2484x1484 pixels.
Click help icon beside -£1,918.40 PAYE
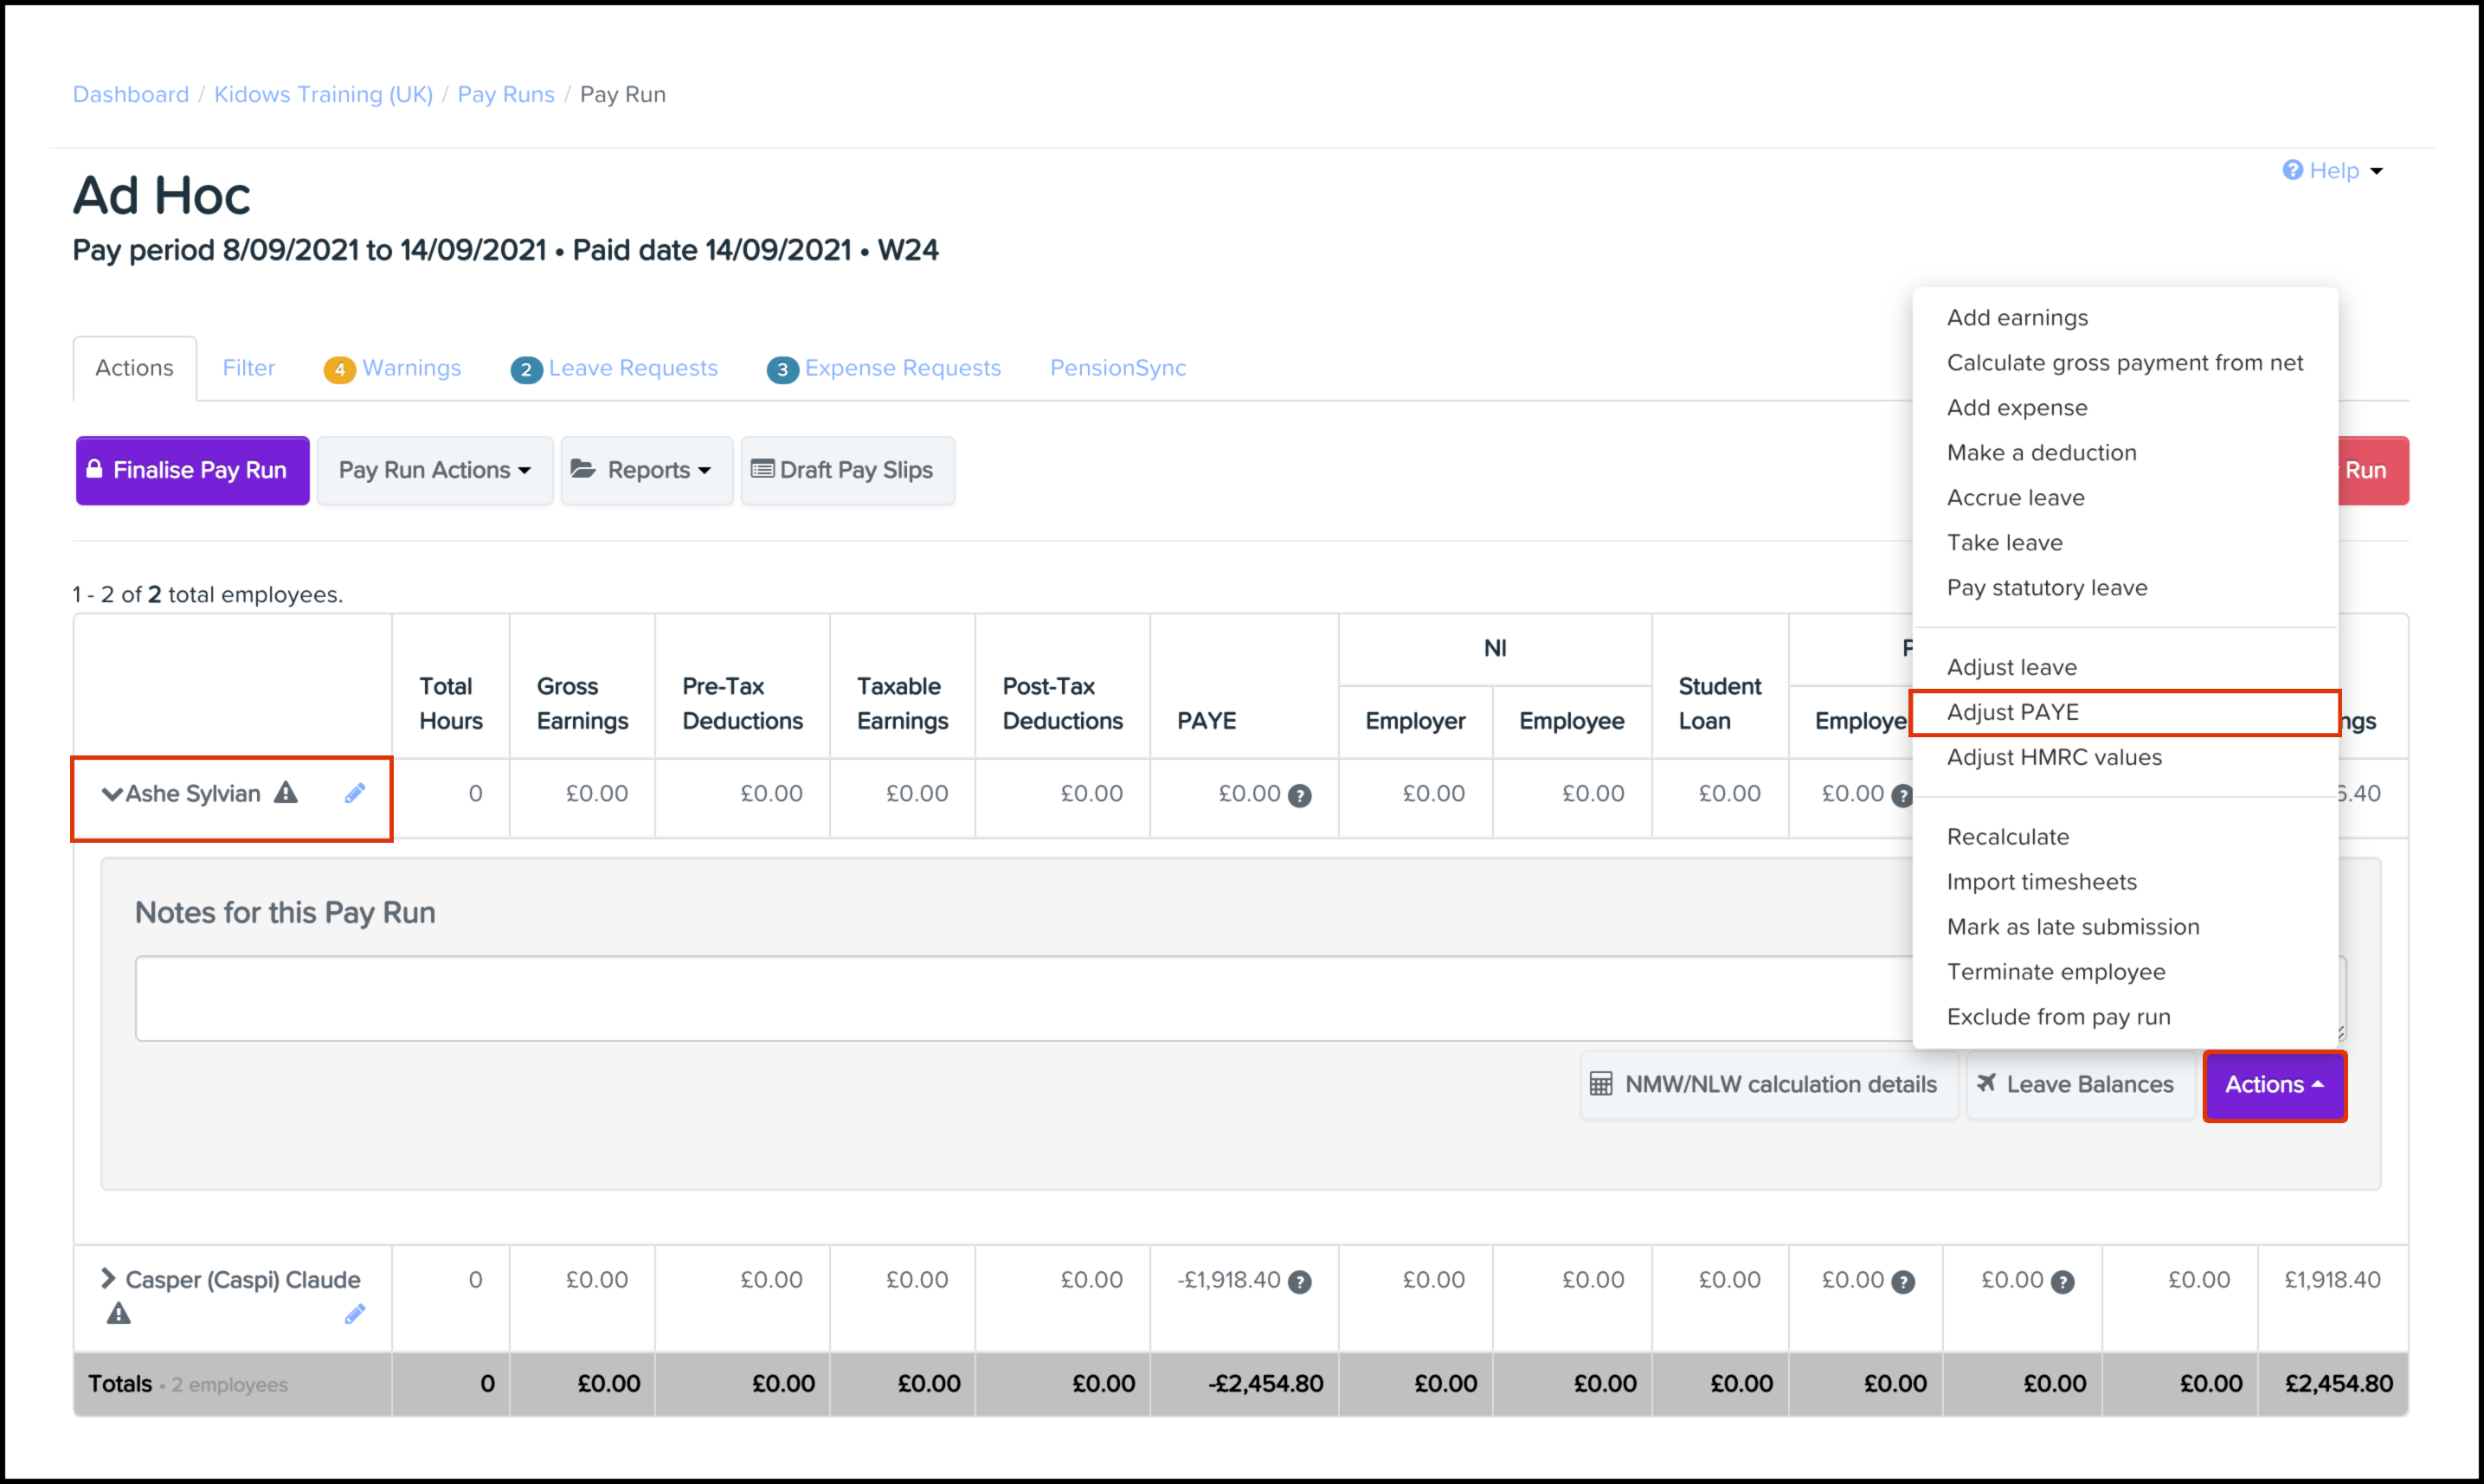(1299, 1282)
